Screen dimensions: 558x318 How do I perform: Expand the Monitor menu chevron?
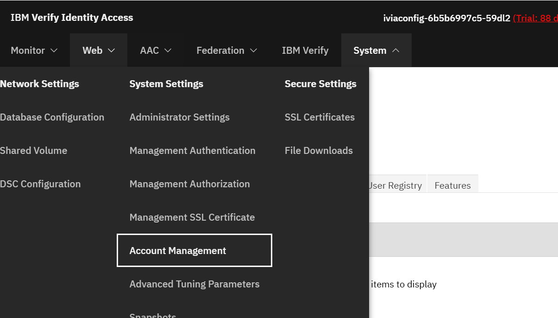point(54,50)
